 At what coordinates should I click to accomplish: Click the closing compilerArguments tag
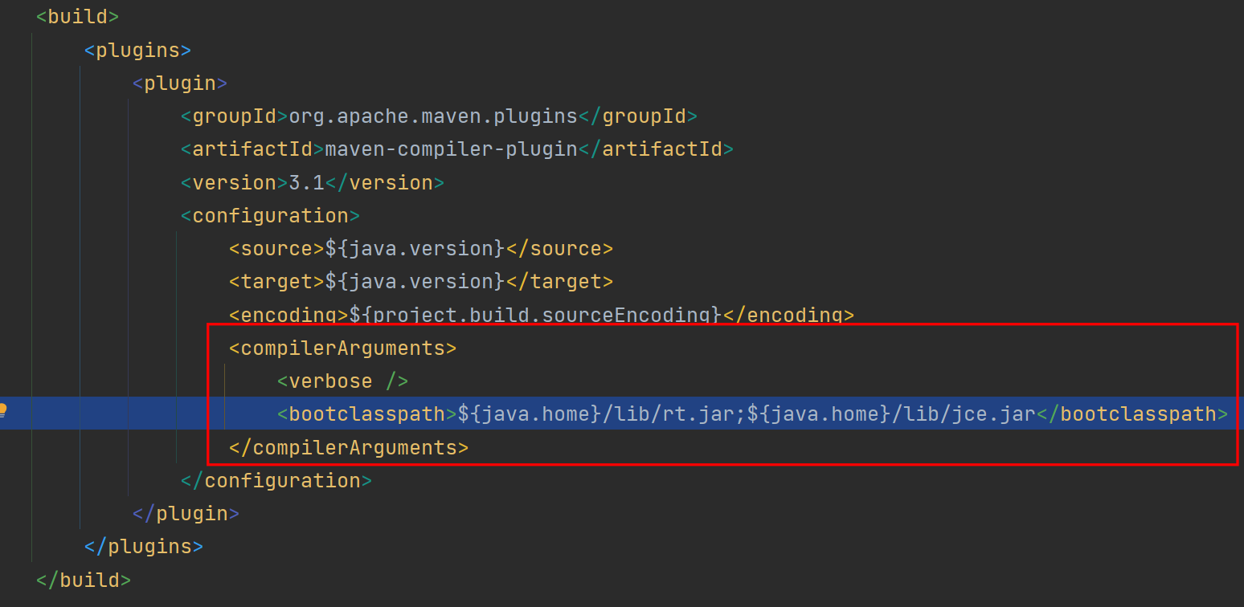348,447
